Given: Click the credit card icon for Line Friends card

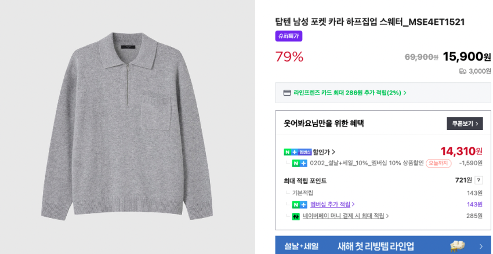Looking at the screenshot, I should [x=287, y=93].
